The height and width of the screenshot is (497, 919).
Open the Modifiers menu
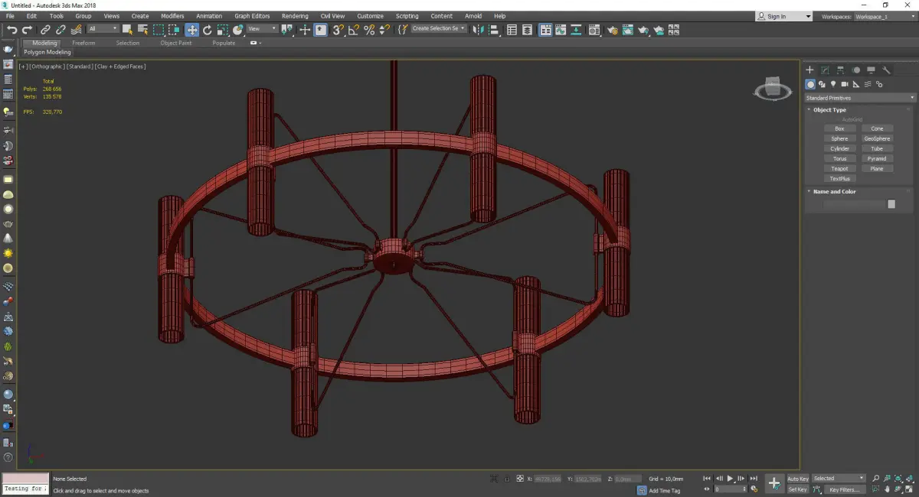[x=172, y=16]
